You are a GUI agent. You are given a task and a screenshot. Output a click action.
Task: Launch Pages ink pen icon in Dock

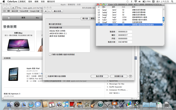122,104
